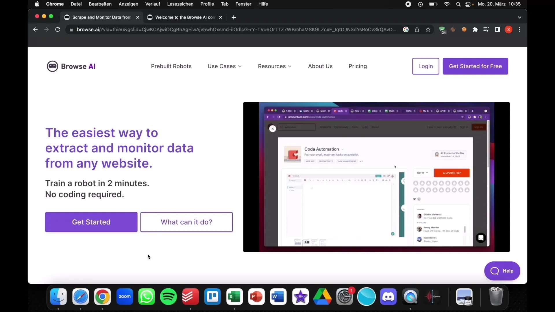Click the Login button

pyautogui.click(x=426, y=66)
